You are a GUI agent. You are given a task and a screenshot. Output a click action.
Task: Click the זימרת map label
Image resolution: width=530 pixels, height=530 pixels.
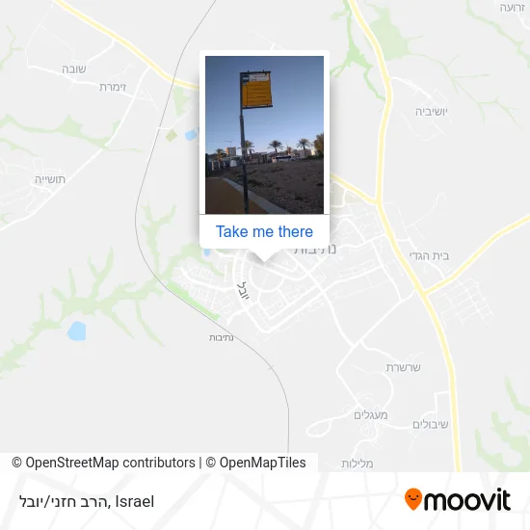[113, 87]
